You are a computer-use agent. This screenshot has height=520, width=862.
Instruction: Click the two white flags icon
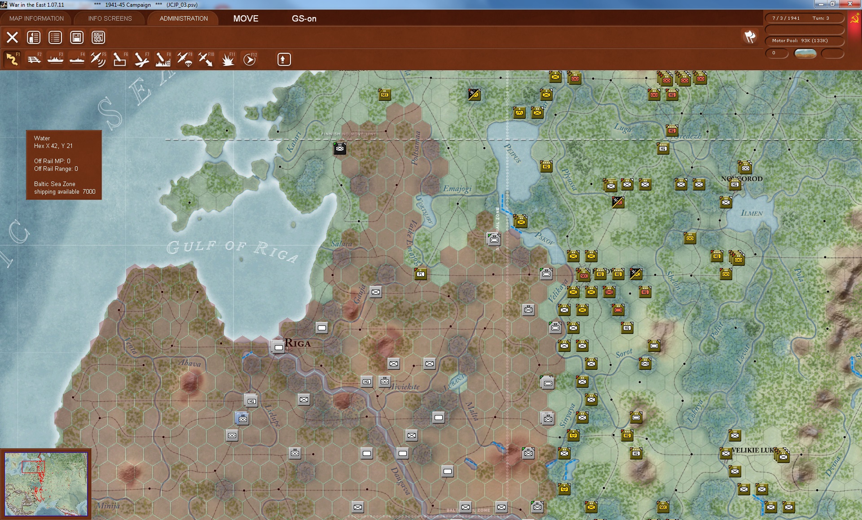pyautogui.click(x=750, y=37)
